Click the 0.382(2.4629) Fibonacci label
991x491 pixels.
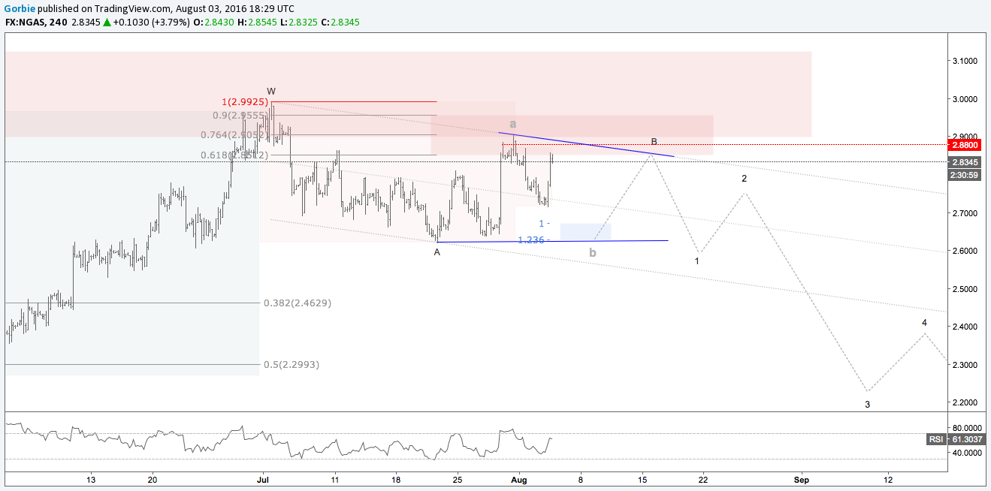pyautogui.click(x=297, y=303)
